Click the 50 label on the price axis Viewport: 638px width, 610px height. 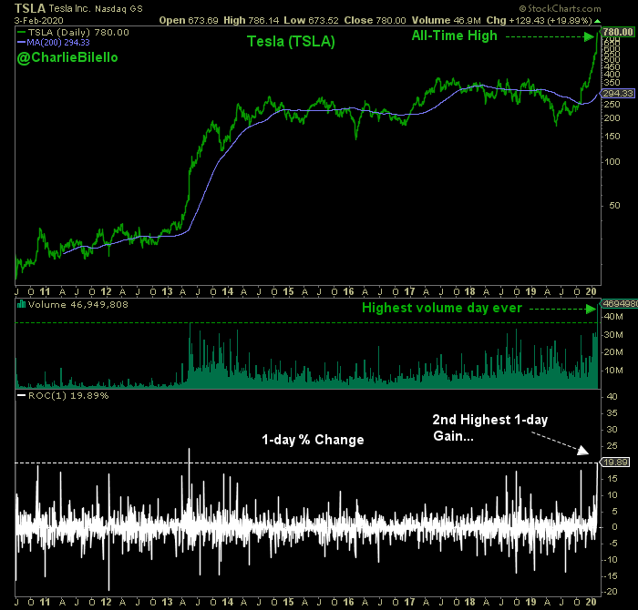[614, 205]
